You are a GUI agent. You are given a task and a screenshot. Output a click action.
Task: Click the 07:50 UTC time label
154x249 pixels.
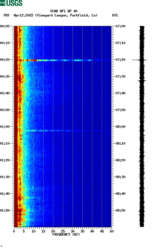pyautogui.click(x=121, y=110)
